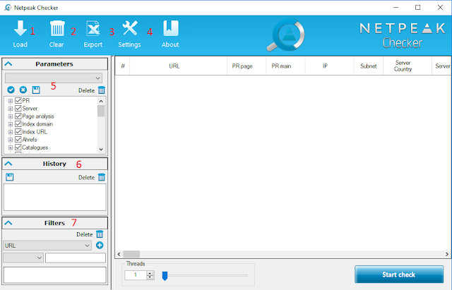Click the Delete label in Parameters panel
Screen dimensions: 452x290
click(x=86, y=90)
